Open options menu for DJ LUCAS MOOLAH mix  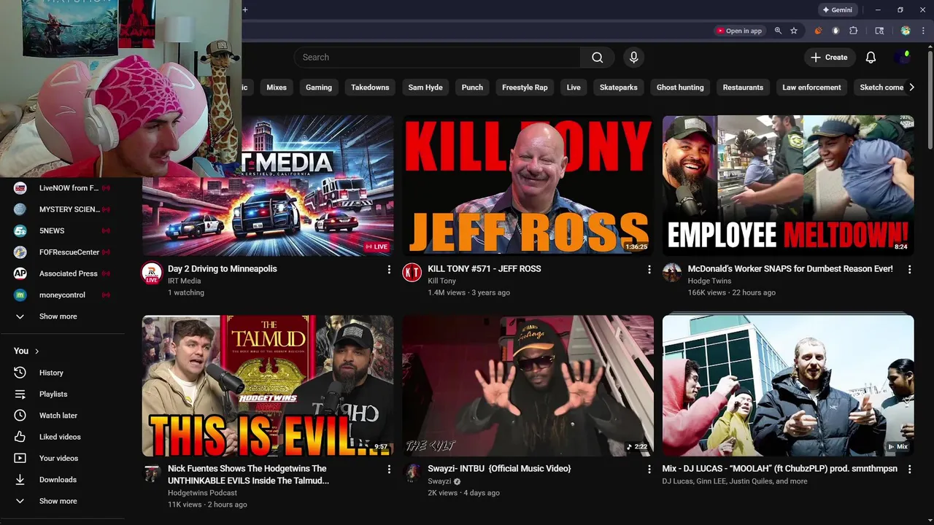[x=909, y=470]
